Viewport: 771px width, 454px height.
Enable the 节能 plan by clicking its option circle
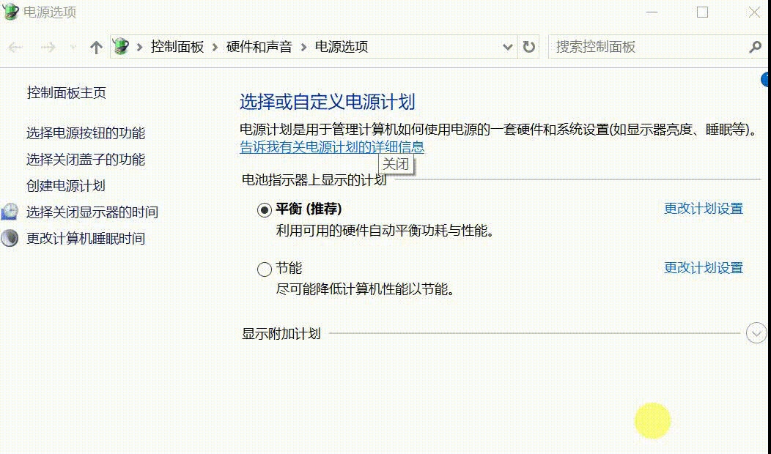click(264, 269)
